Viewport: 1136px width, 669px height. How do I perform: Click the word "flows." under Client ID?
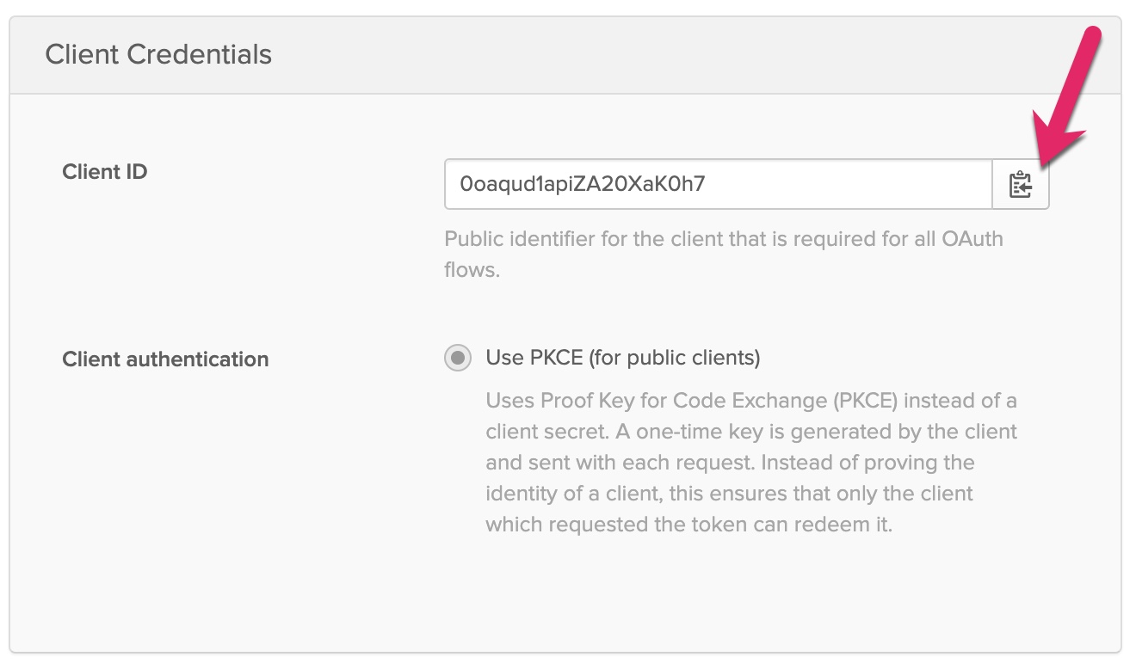point(472,270)
